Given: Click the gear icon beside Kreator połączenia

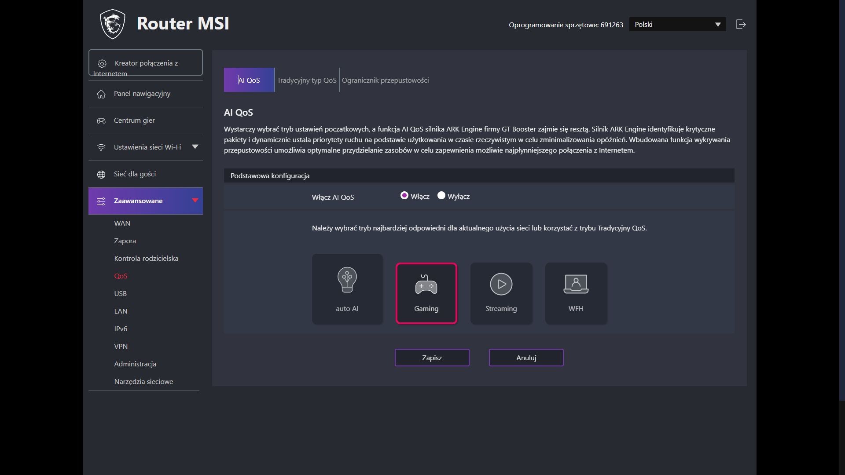Looking at the screenshot, I should [x=102, y=63].
